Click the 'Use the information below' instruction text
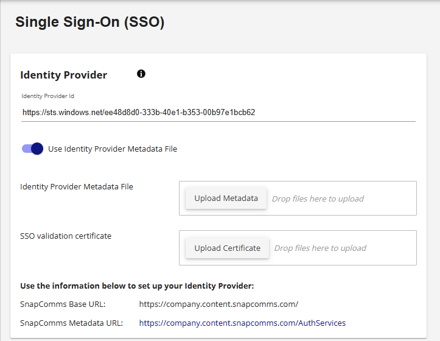This screenshot has height=341, width=440. (137, 286)
